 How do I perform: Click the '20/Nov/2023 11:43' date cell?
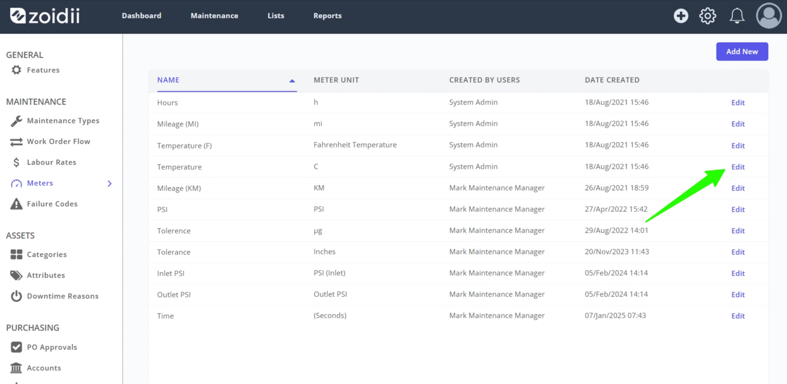click(x=617, y=252)
